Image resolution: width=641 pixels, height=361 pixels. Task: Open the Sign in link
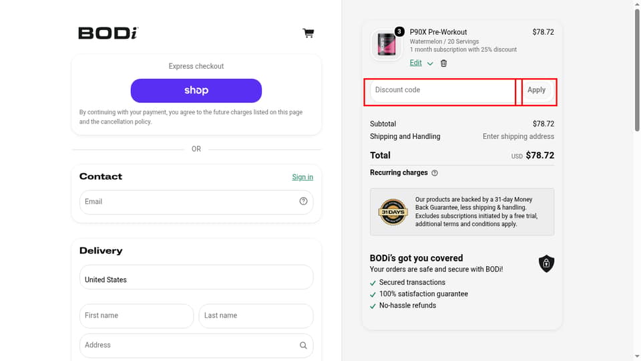pyautogui.click(x=302, y=176)
